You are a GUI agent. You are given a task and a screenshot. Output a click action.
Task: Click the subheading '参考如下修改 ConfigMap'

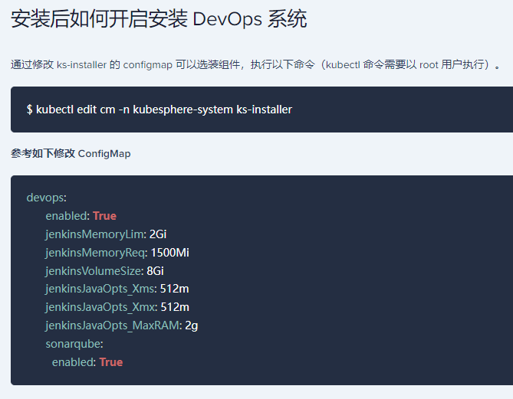click(71, 153)
